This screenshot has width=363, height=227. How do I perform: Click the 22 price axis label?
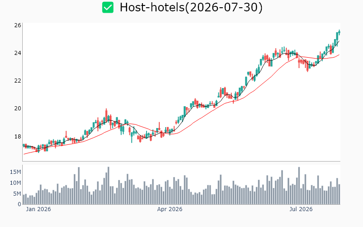pyautogui.click(x=18, y=81)
